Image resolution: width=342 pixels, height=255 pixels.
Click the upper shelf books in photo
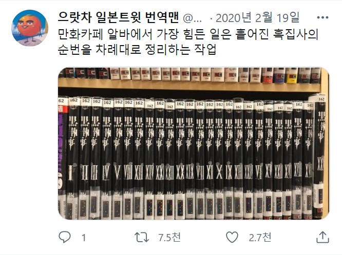pyautogui.click(x=189, y=75)
